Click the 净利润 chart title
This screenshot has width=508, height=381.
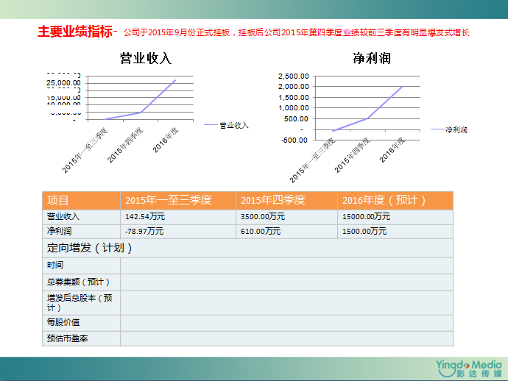click(x=365, y=59)
